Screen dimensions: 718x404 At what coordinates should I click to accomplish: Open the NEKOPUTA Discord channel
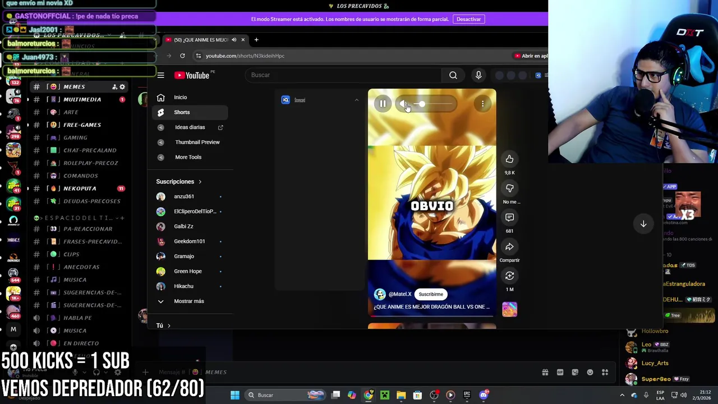pyautogui.click(x=79, y=189)
